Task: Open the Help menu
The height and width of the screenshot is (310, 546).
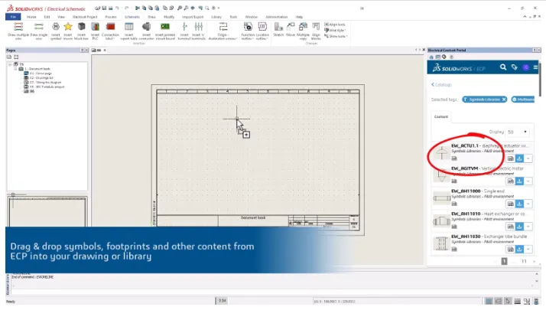Action: pyautogui.click(x=299, y=17)
